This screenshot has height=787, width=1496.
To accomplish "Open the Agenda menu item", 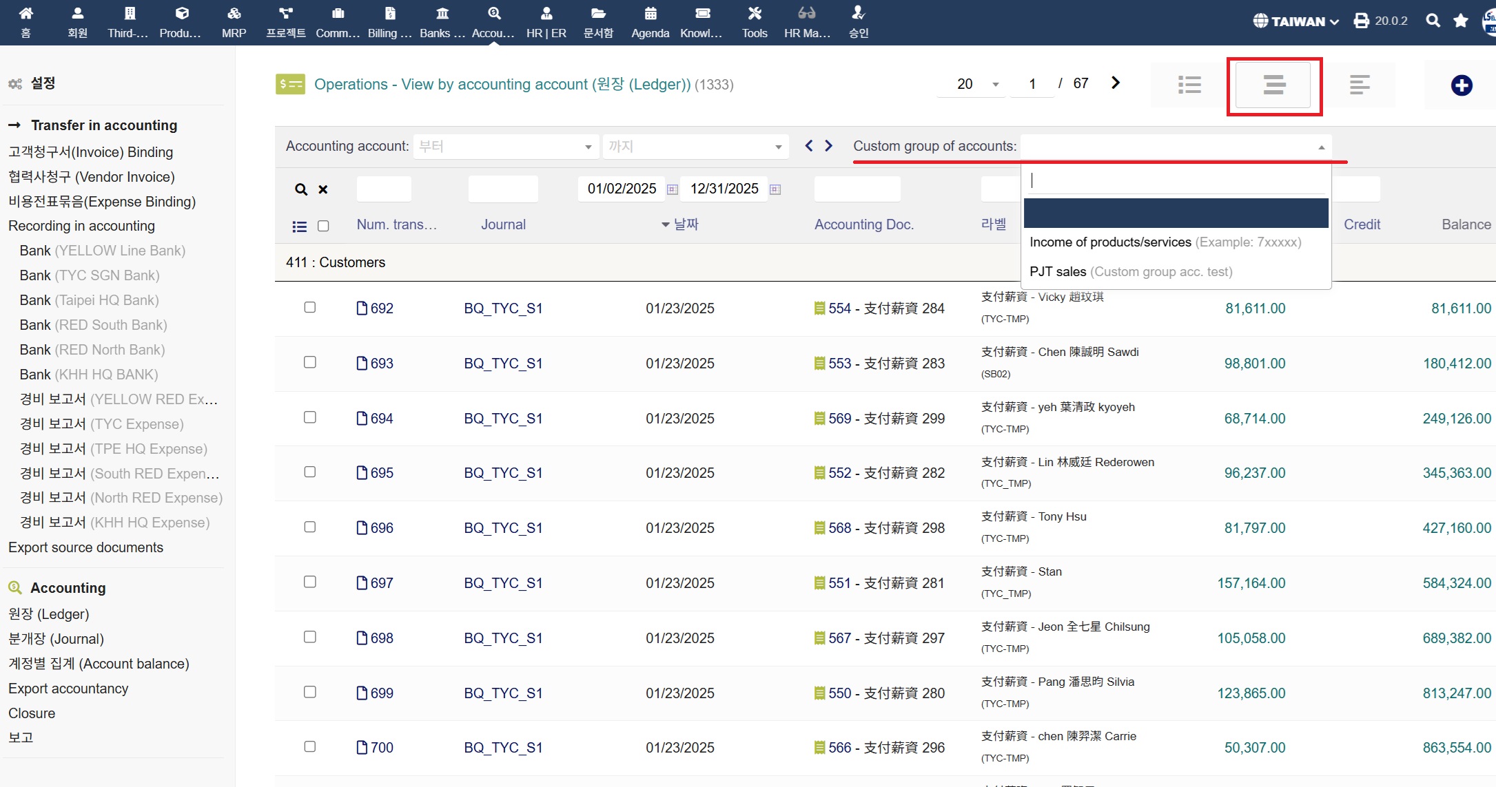I will (x=650, y=21).
